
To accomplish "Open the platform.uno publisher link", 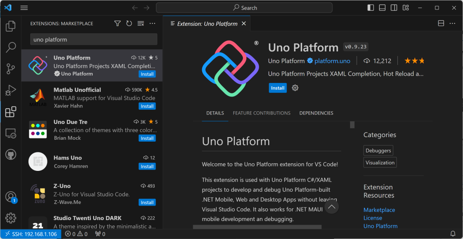I will pos(332,61).
